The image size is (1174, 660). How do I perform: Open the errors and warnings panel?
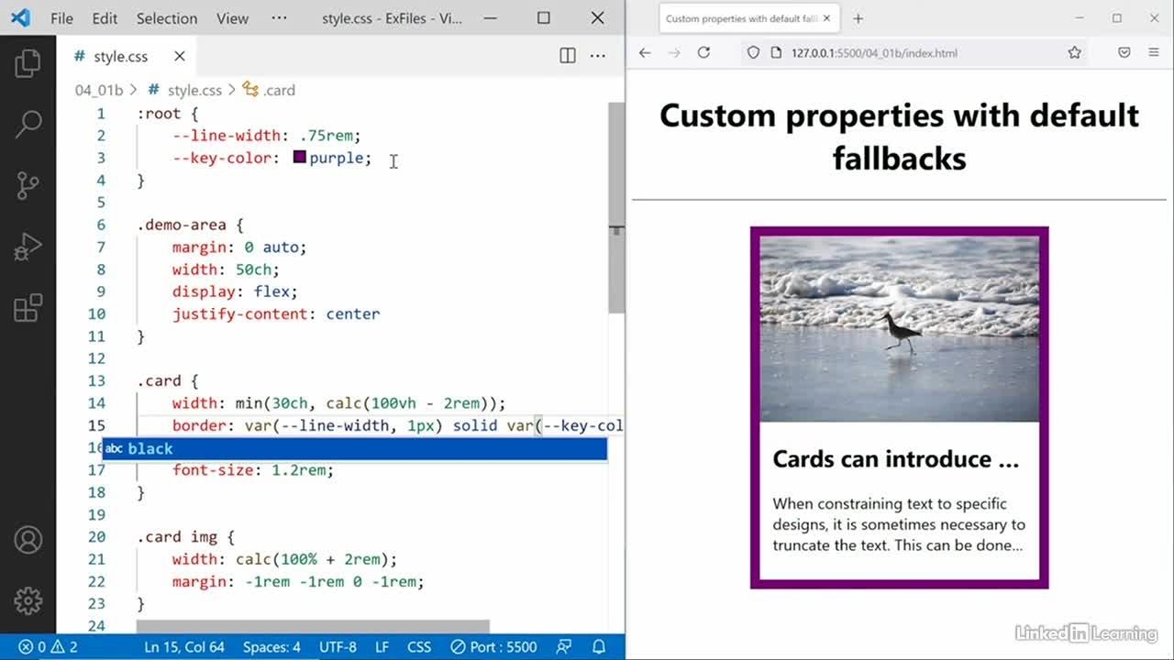click(48, 647)
